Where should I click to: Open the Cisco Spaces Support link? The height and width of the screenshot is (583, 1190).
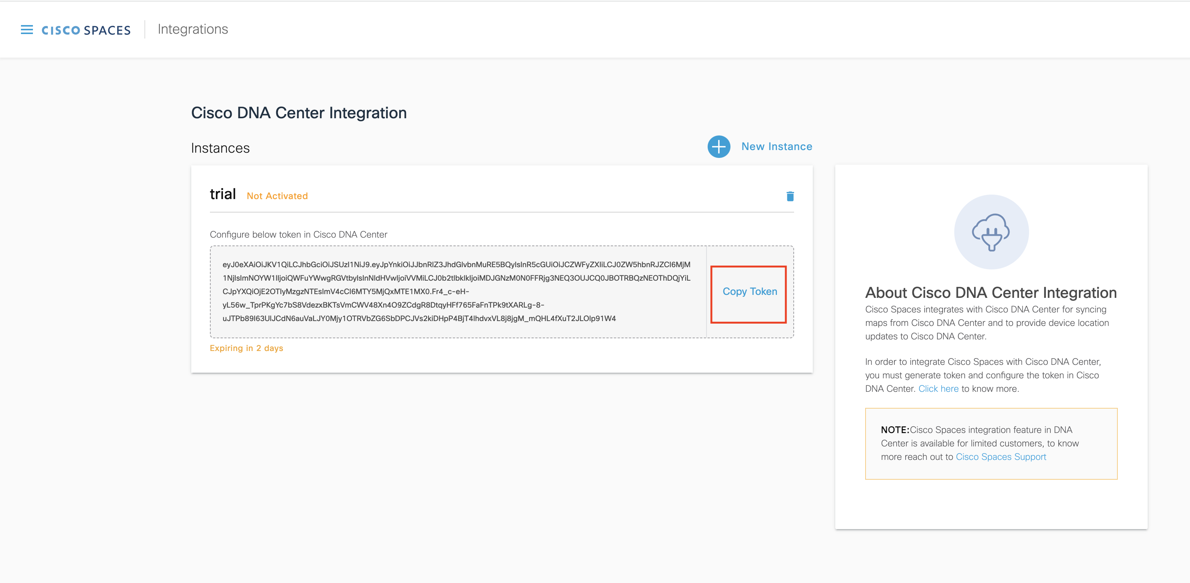point(1001,457)
